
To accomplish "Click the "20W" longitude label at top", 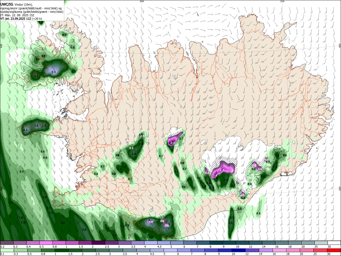I will 142,1.
